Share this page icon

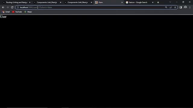171,7
